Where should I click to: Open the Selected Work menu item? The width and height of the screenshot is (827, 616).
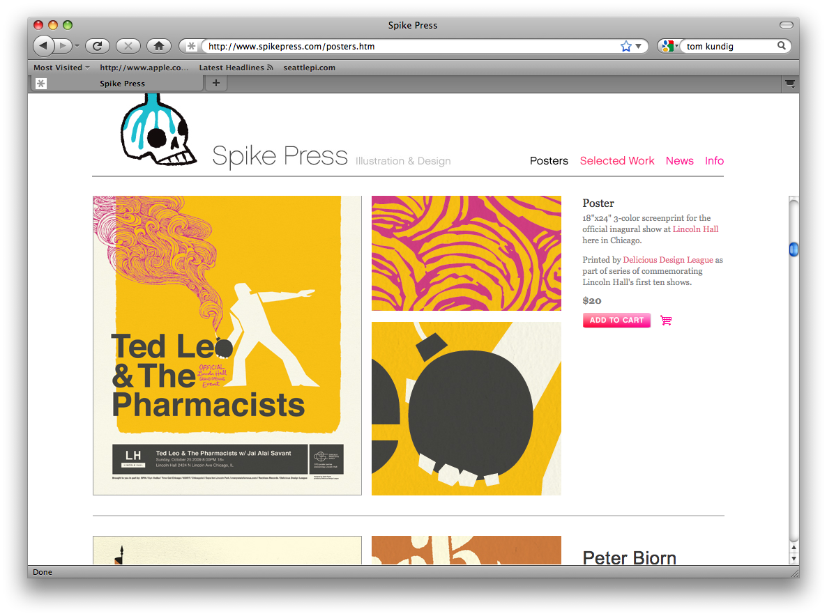click(x=617, y=161)
